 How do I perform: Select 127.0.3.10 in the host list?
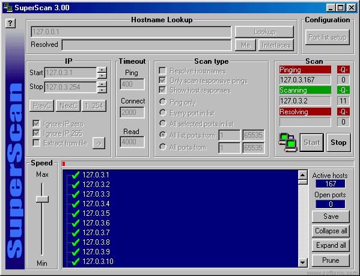(x=98, y=262)
